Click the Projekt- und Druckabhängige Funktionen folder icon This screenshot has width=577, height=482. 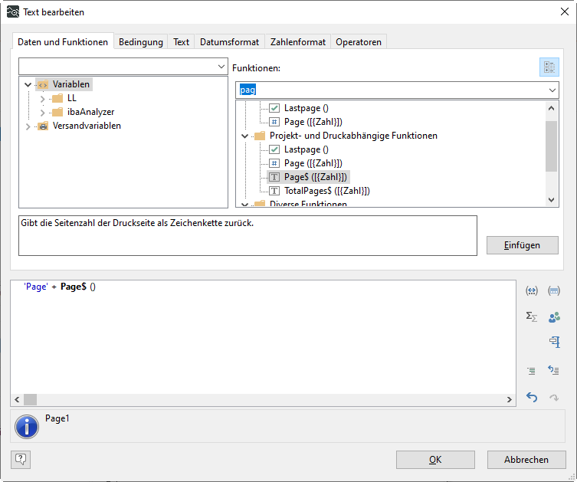(260, 136)
